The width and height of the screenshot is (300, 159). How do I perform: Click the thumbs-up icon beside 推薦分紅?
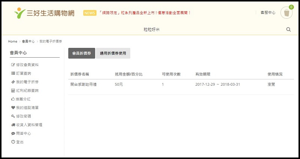coord(13,99)
